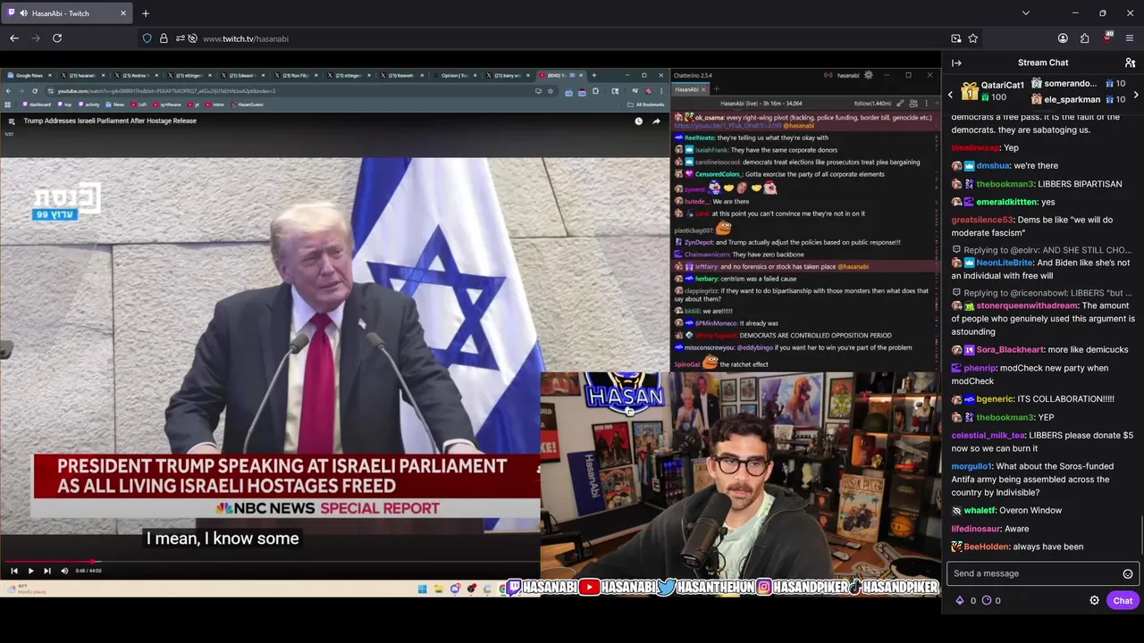
Task: Bookmark this page with the star icon
Action: coord(973,38)
